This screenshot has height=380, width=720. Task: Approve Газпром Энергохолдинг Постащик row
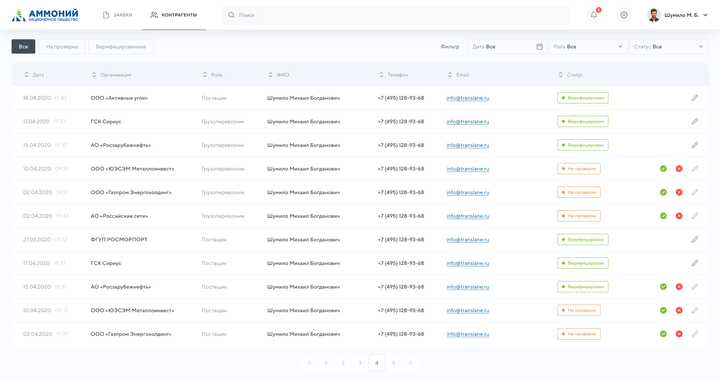tap(663, 334)
